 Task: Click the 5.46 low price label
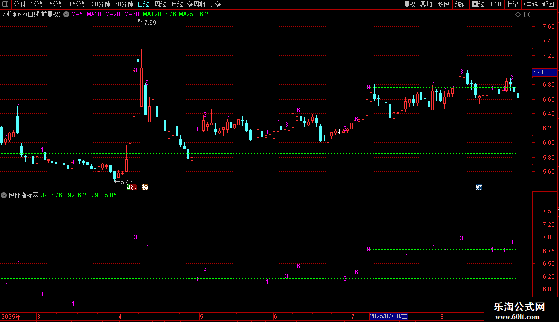[127, 182]
